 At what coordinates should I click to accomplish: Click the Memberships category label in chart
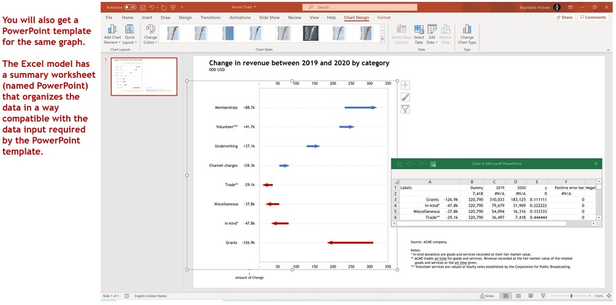tap(226, 107)
